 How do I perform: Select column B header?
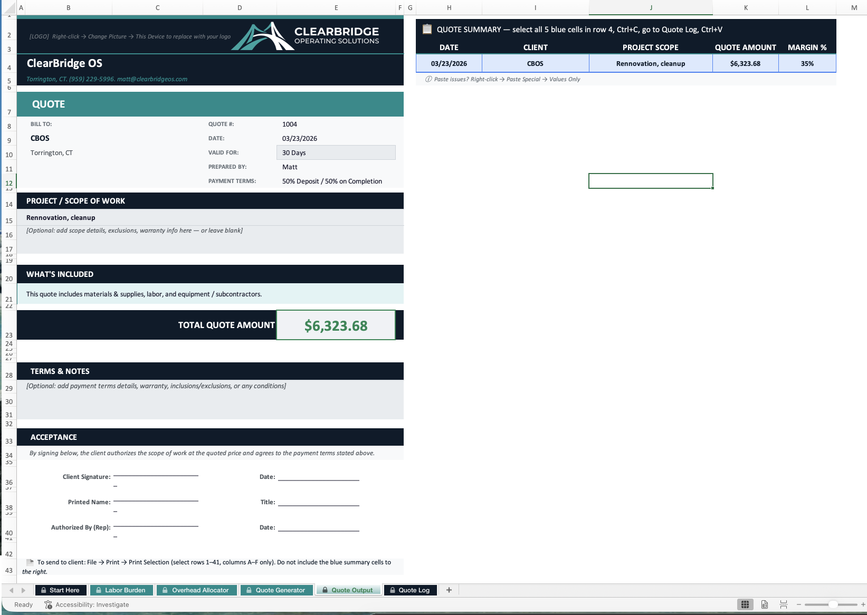point(69,7)
